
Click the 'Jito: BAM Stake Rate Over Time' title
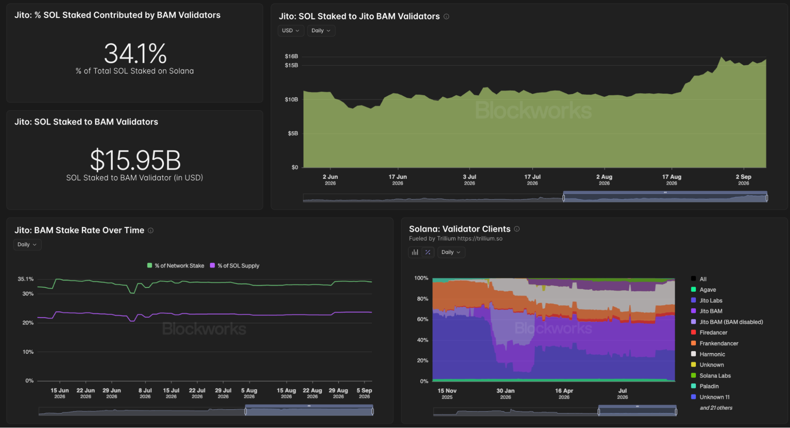[79, 231]
